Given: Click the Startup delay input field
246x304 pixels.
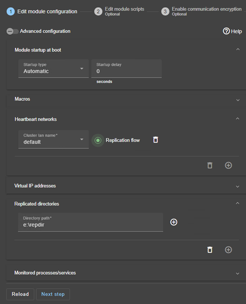Looking at the screenshot, I should click(x=126, y=69).
